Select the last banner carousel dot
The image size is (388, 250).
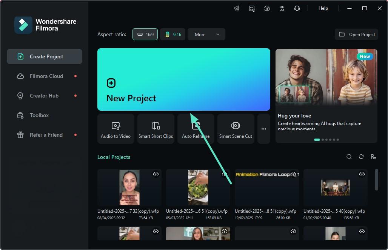(x=338, y=140)
